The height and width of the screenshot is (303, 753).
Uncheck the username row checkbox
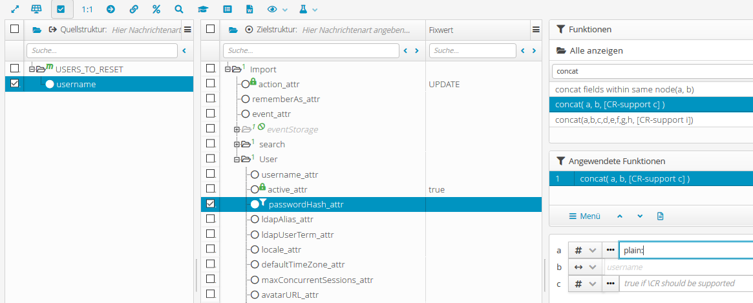14,84
